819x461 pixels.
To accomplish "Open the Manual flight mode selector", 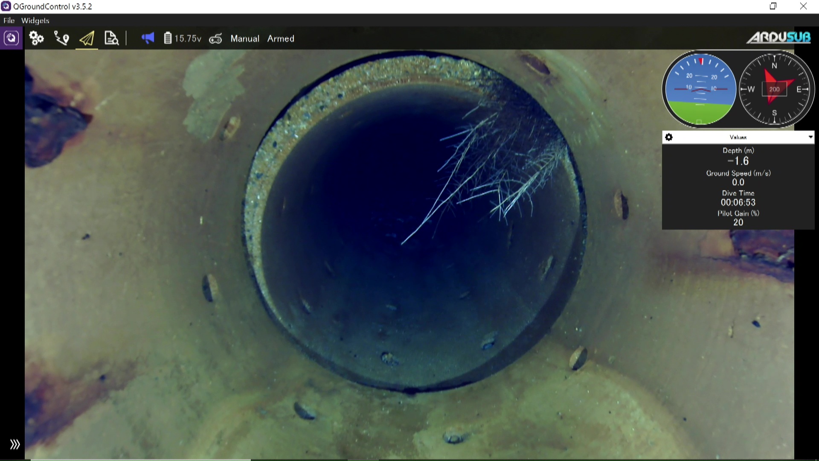I will pos(244,38).
